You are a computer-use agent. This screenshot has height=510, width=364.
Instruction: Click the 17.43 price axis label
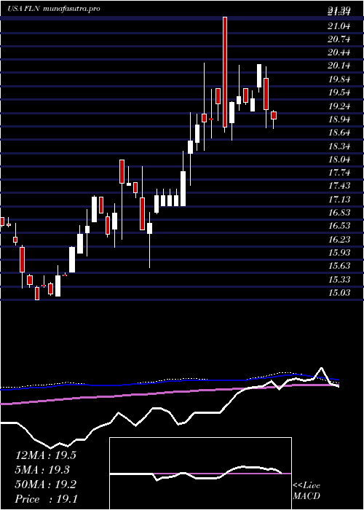[x=339, y=186]
